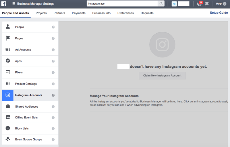Click the Block Lists minus-circle icon
Image resolution: width=230 pixels, height=147 pixels.
[x=8, y=128]
